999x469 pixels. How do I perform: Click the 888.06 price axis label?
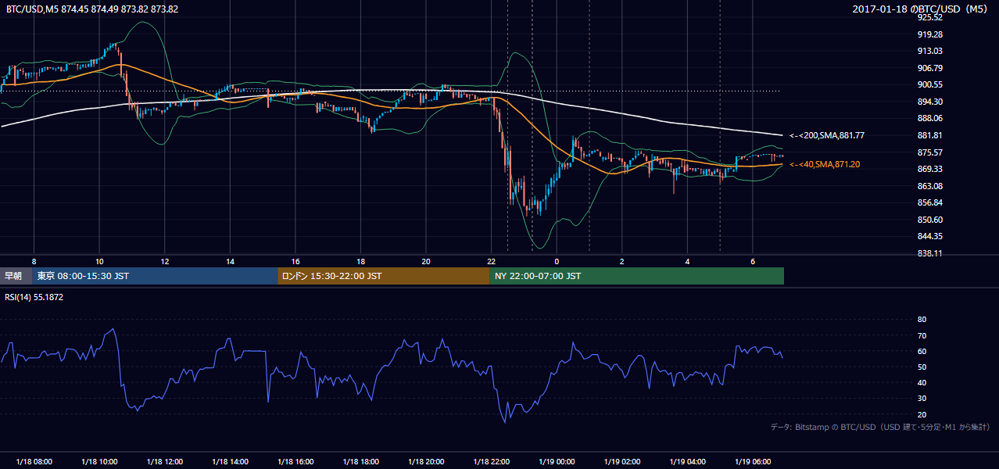[x=932, y=119]
